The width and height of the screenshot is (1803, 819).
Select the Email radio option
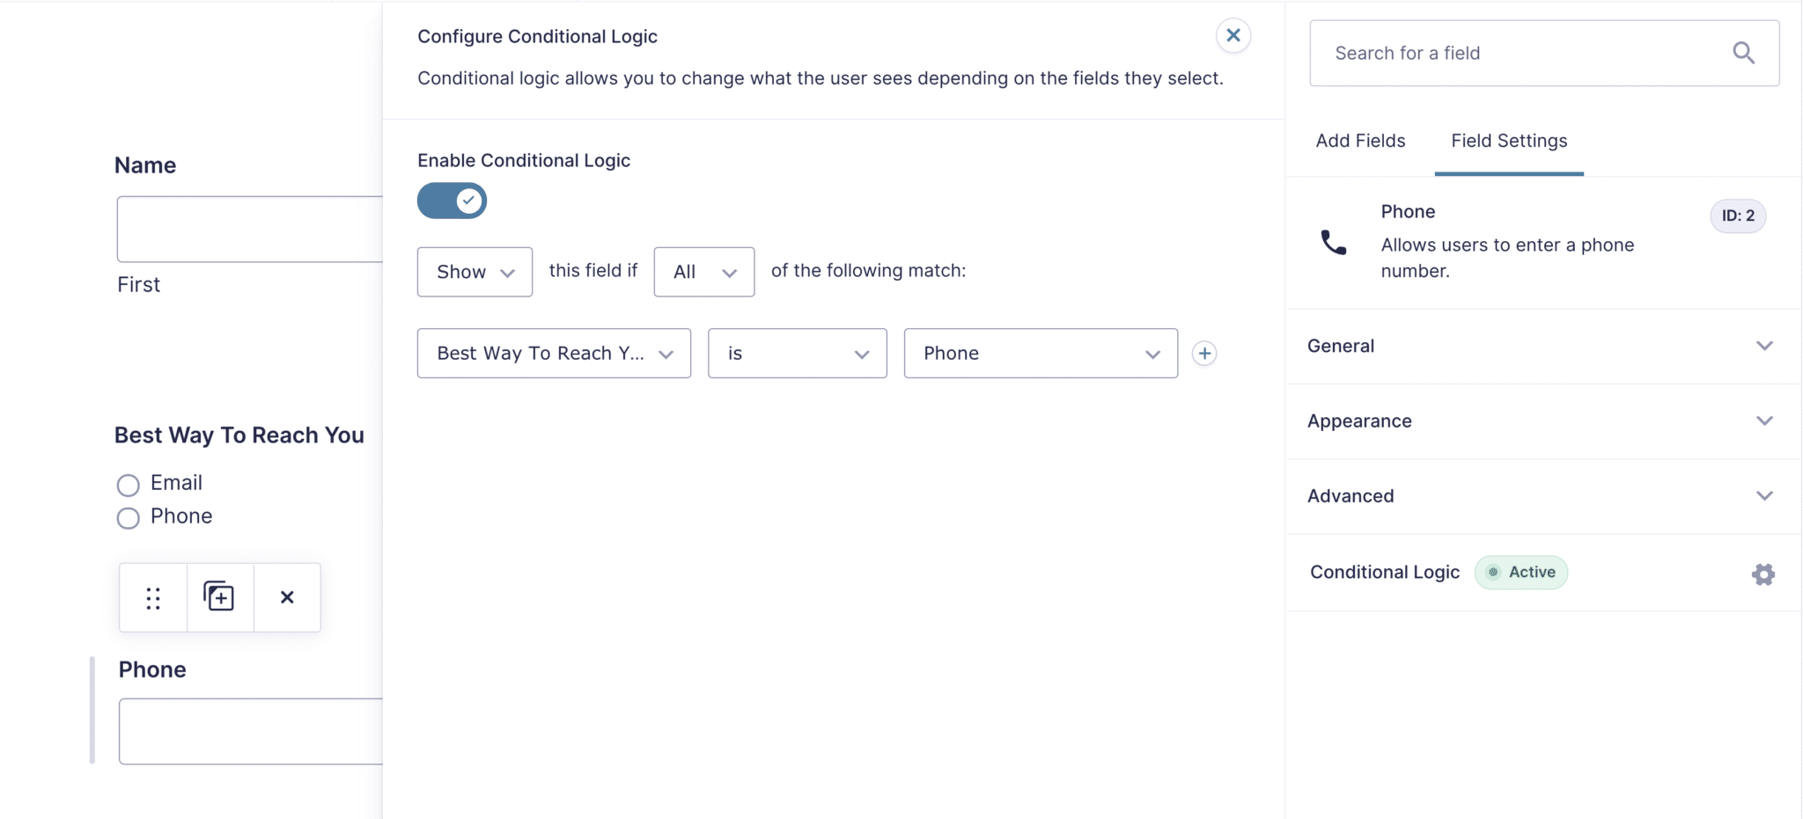[x=129, y=485]
